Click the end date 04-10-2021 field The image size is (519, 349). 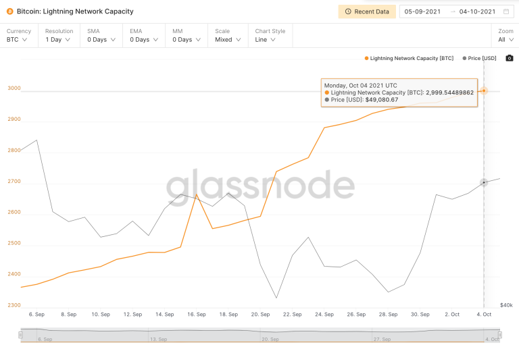(477, 11)
